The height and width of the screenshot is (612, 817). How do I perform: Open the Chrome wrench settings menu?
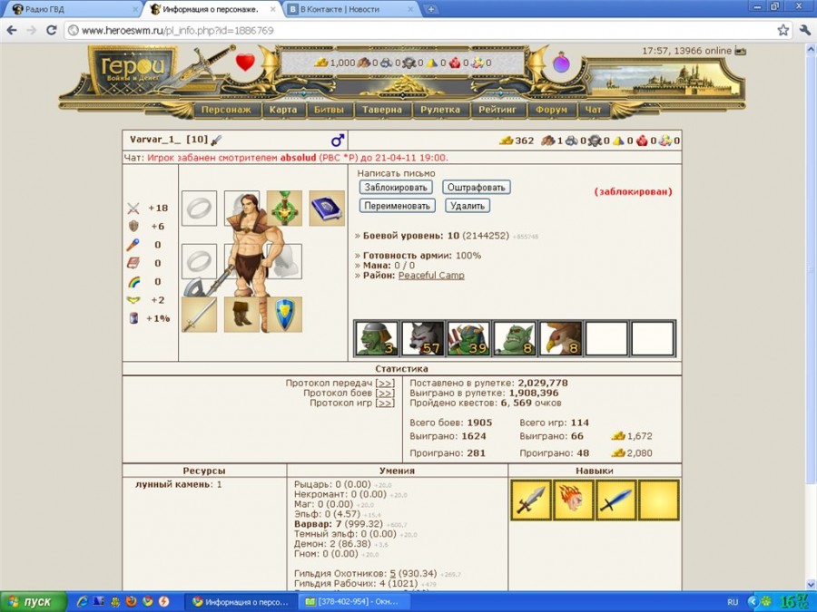click(804, 30)
